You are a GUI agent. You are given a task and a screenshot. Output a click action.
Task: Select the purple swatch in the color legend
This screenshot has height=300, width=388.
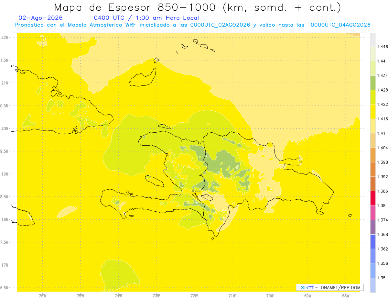coord(373,227)
